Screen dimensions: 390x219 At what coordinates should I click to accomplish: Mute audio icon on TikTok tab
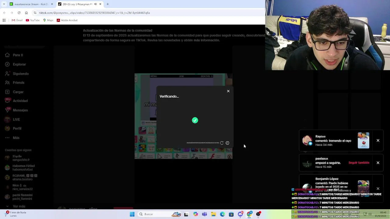tap(95, 4)
